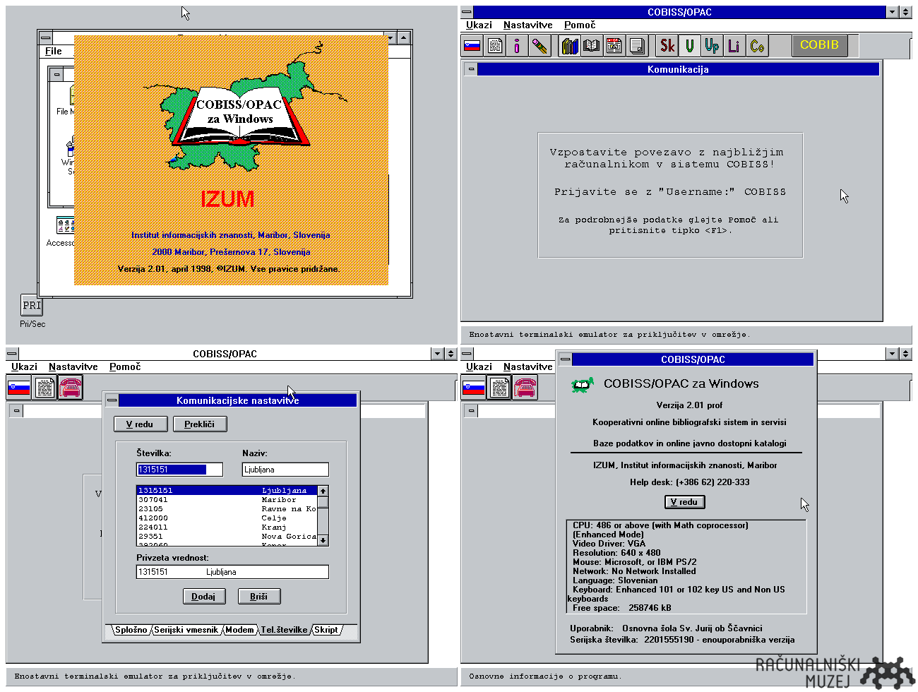Click the yellow 'Co' toolbar icon
918x692 pixels.
pyautogui.click(x=757, y=46)
